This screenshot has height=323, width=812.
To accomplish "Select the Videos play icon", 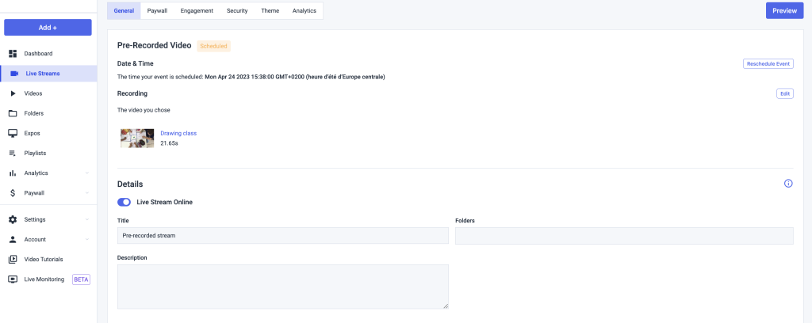I will 13,93.
